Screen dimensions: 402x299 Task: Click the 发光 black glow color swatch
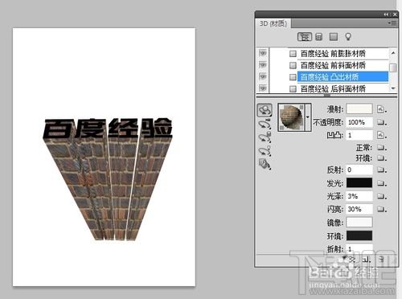point(359,182)
